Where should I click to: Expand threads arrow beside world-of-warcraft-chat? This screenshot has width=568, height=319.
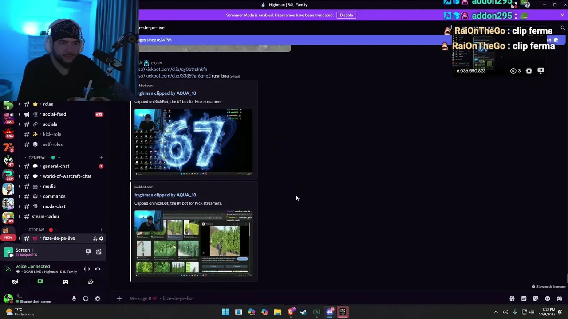pos(20,176)
